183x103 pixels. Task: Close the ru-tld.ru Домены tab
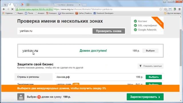click(79, 5)
